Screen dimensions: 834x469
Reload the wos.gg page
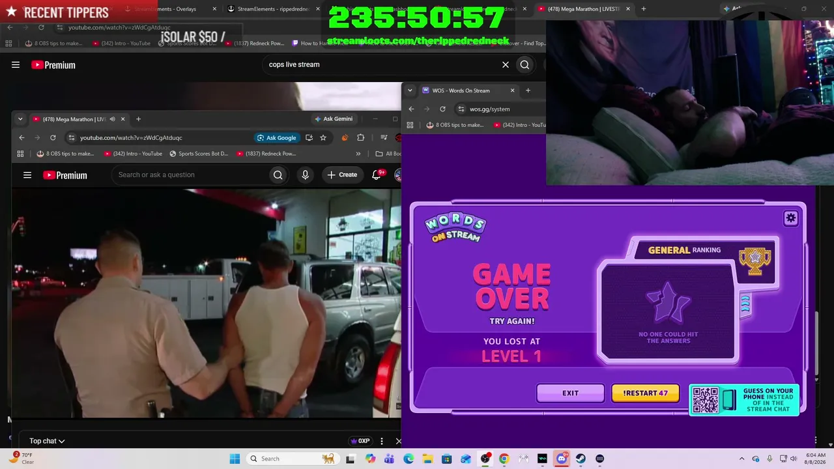[x=442, y=109]
